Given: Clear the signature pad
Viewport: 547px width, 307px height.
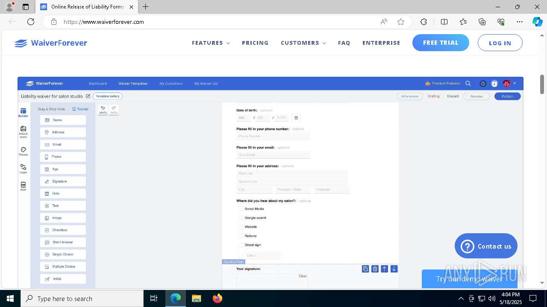Looking at the screenshot, I should click(x=303, y=276).
